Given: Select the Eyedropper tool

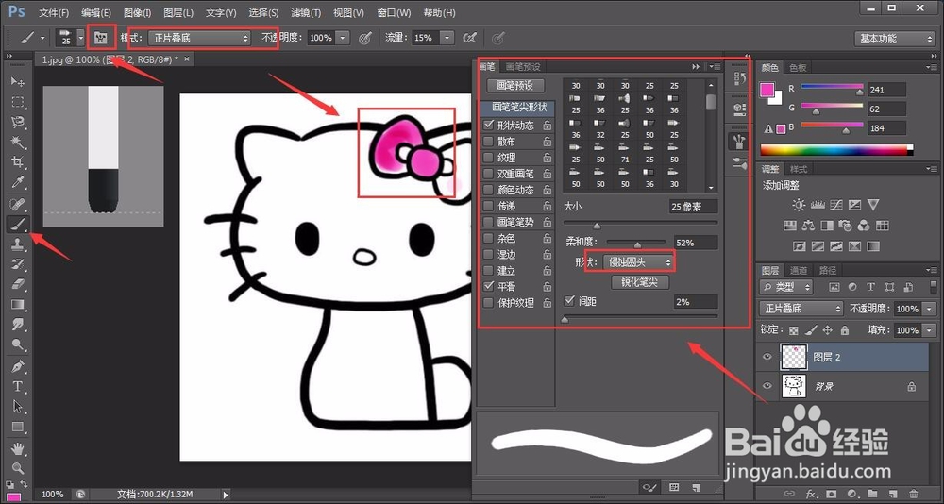Looking at the screenshot, I should [x=17, y=182].
